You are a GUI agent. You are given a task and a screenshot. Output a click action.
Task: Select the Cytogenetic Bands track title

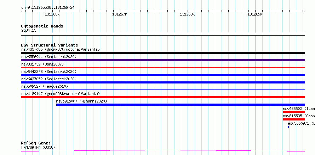click(42, 26)
